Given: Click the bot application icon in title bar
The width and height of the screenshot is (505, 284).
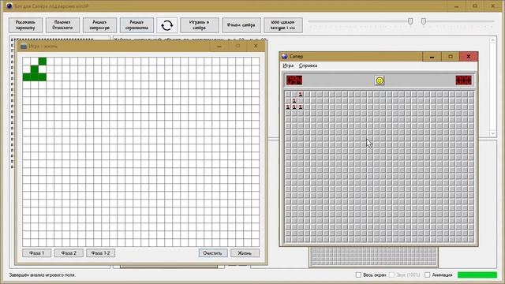Looking at the screenshot, I should click(9, 6).
